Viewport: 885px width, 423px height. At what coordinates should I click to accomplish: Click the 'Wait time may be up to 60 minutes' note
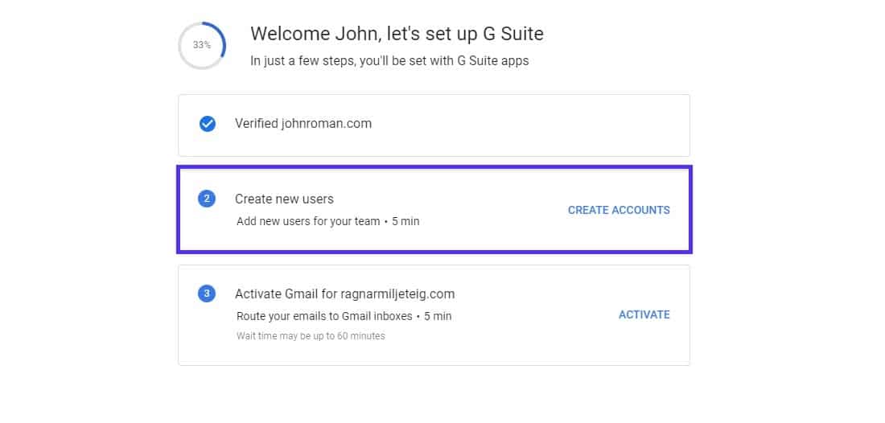click(311, 336)
